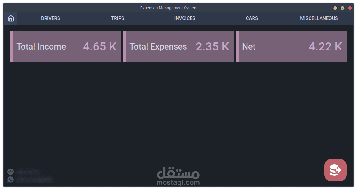Image resolution: width=357 pixels, height=190 pixels.
Task: Open the CARS section
Action: pos(252,18)
